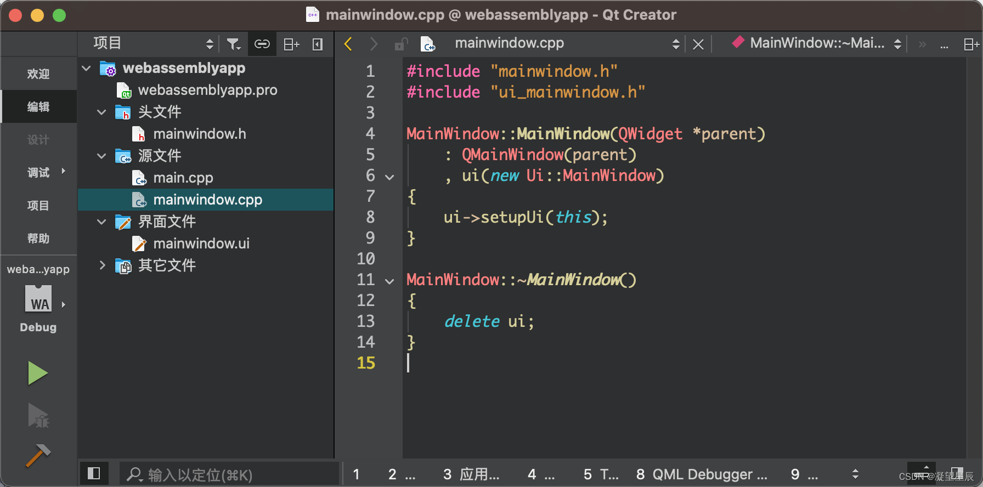This screenshot has width=983, height=487.
Task: Expand the 其它文件 folder
Action: coord(102,265)
